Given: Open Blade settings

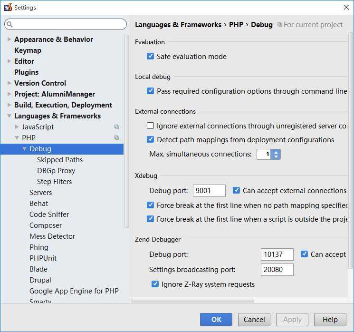Looking at the screenshot, I should (38, 269).
